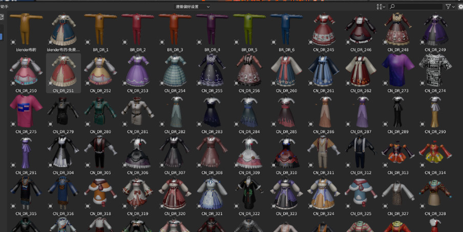The image size is (463, 232).
Task: Select the CN_DR_280 green jacket thumbnail
Action: click(x=100, y=111)
